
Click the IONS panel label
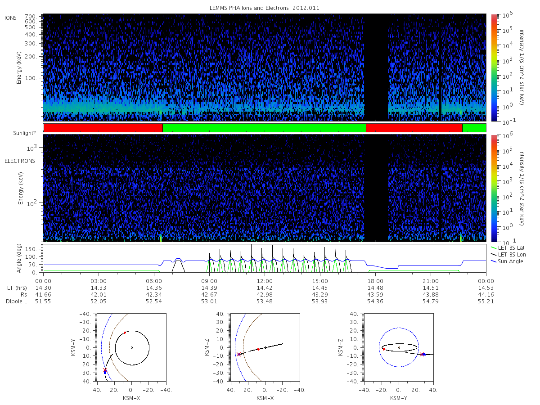point(10,18)
